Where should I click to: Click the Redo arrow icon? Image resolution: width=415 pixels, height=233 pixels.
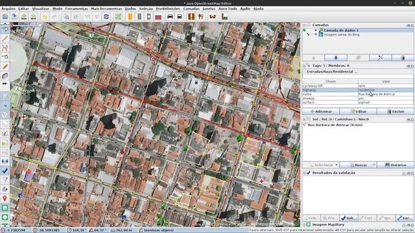pyautogui.click(x=54, y=17)
